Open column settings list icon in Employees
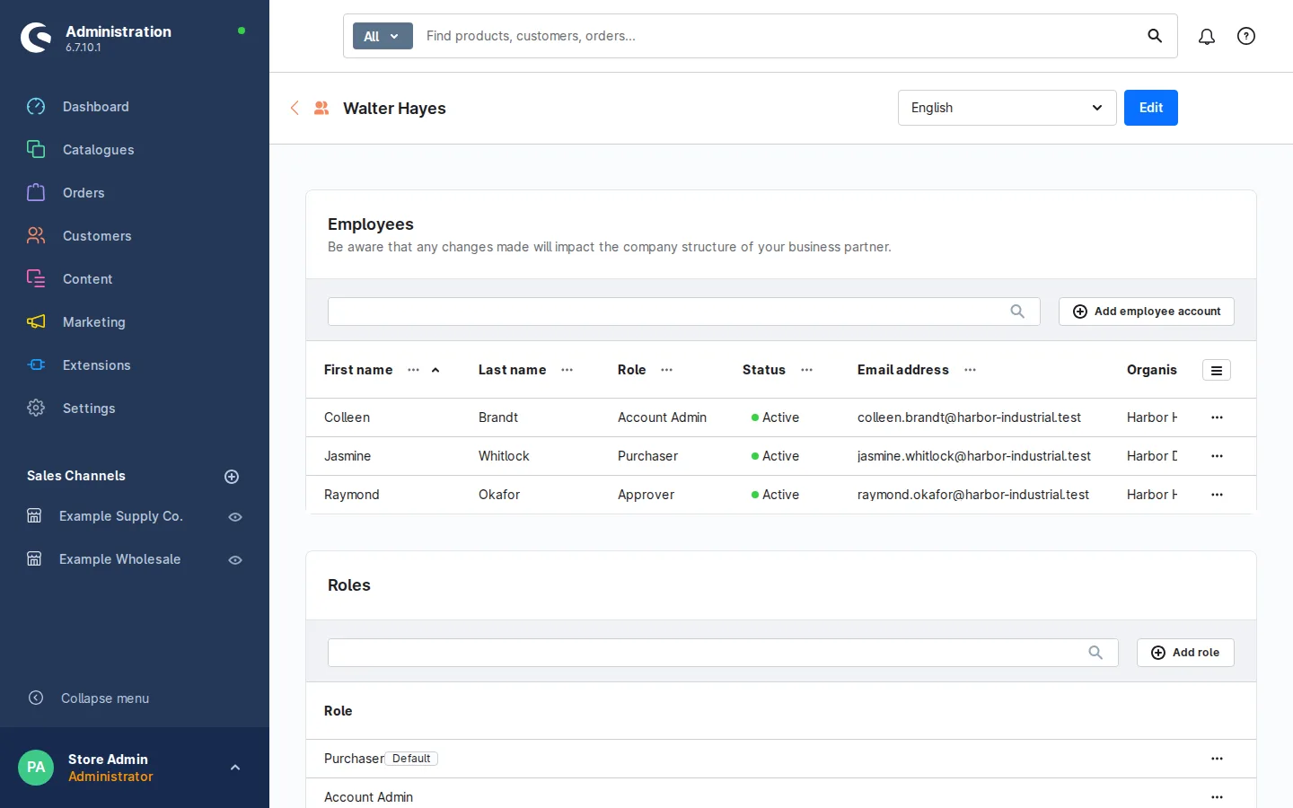The height and width of the screenshot is (808, 1293). click(x=1217, y=370)
